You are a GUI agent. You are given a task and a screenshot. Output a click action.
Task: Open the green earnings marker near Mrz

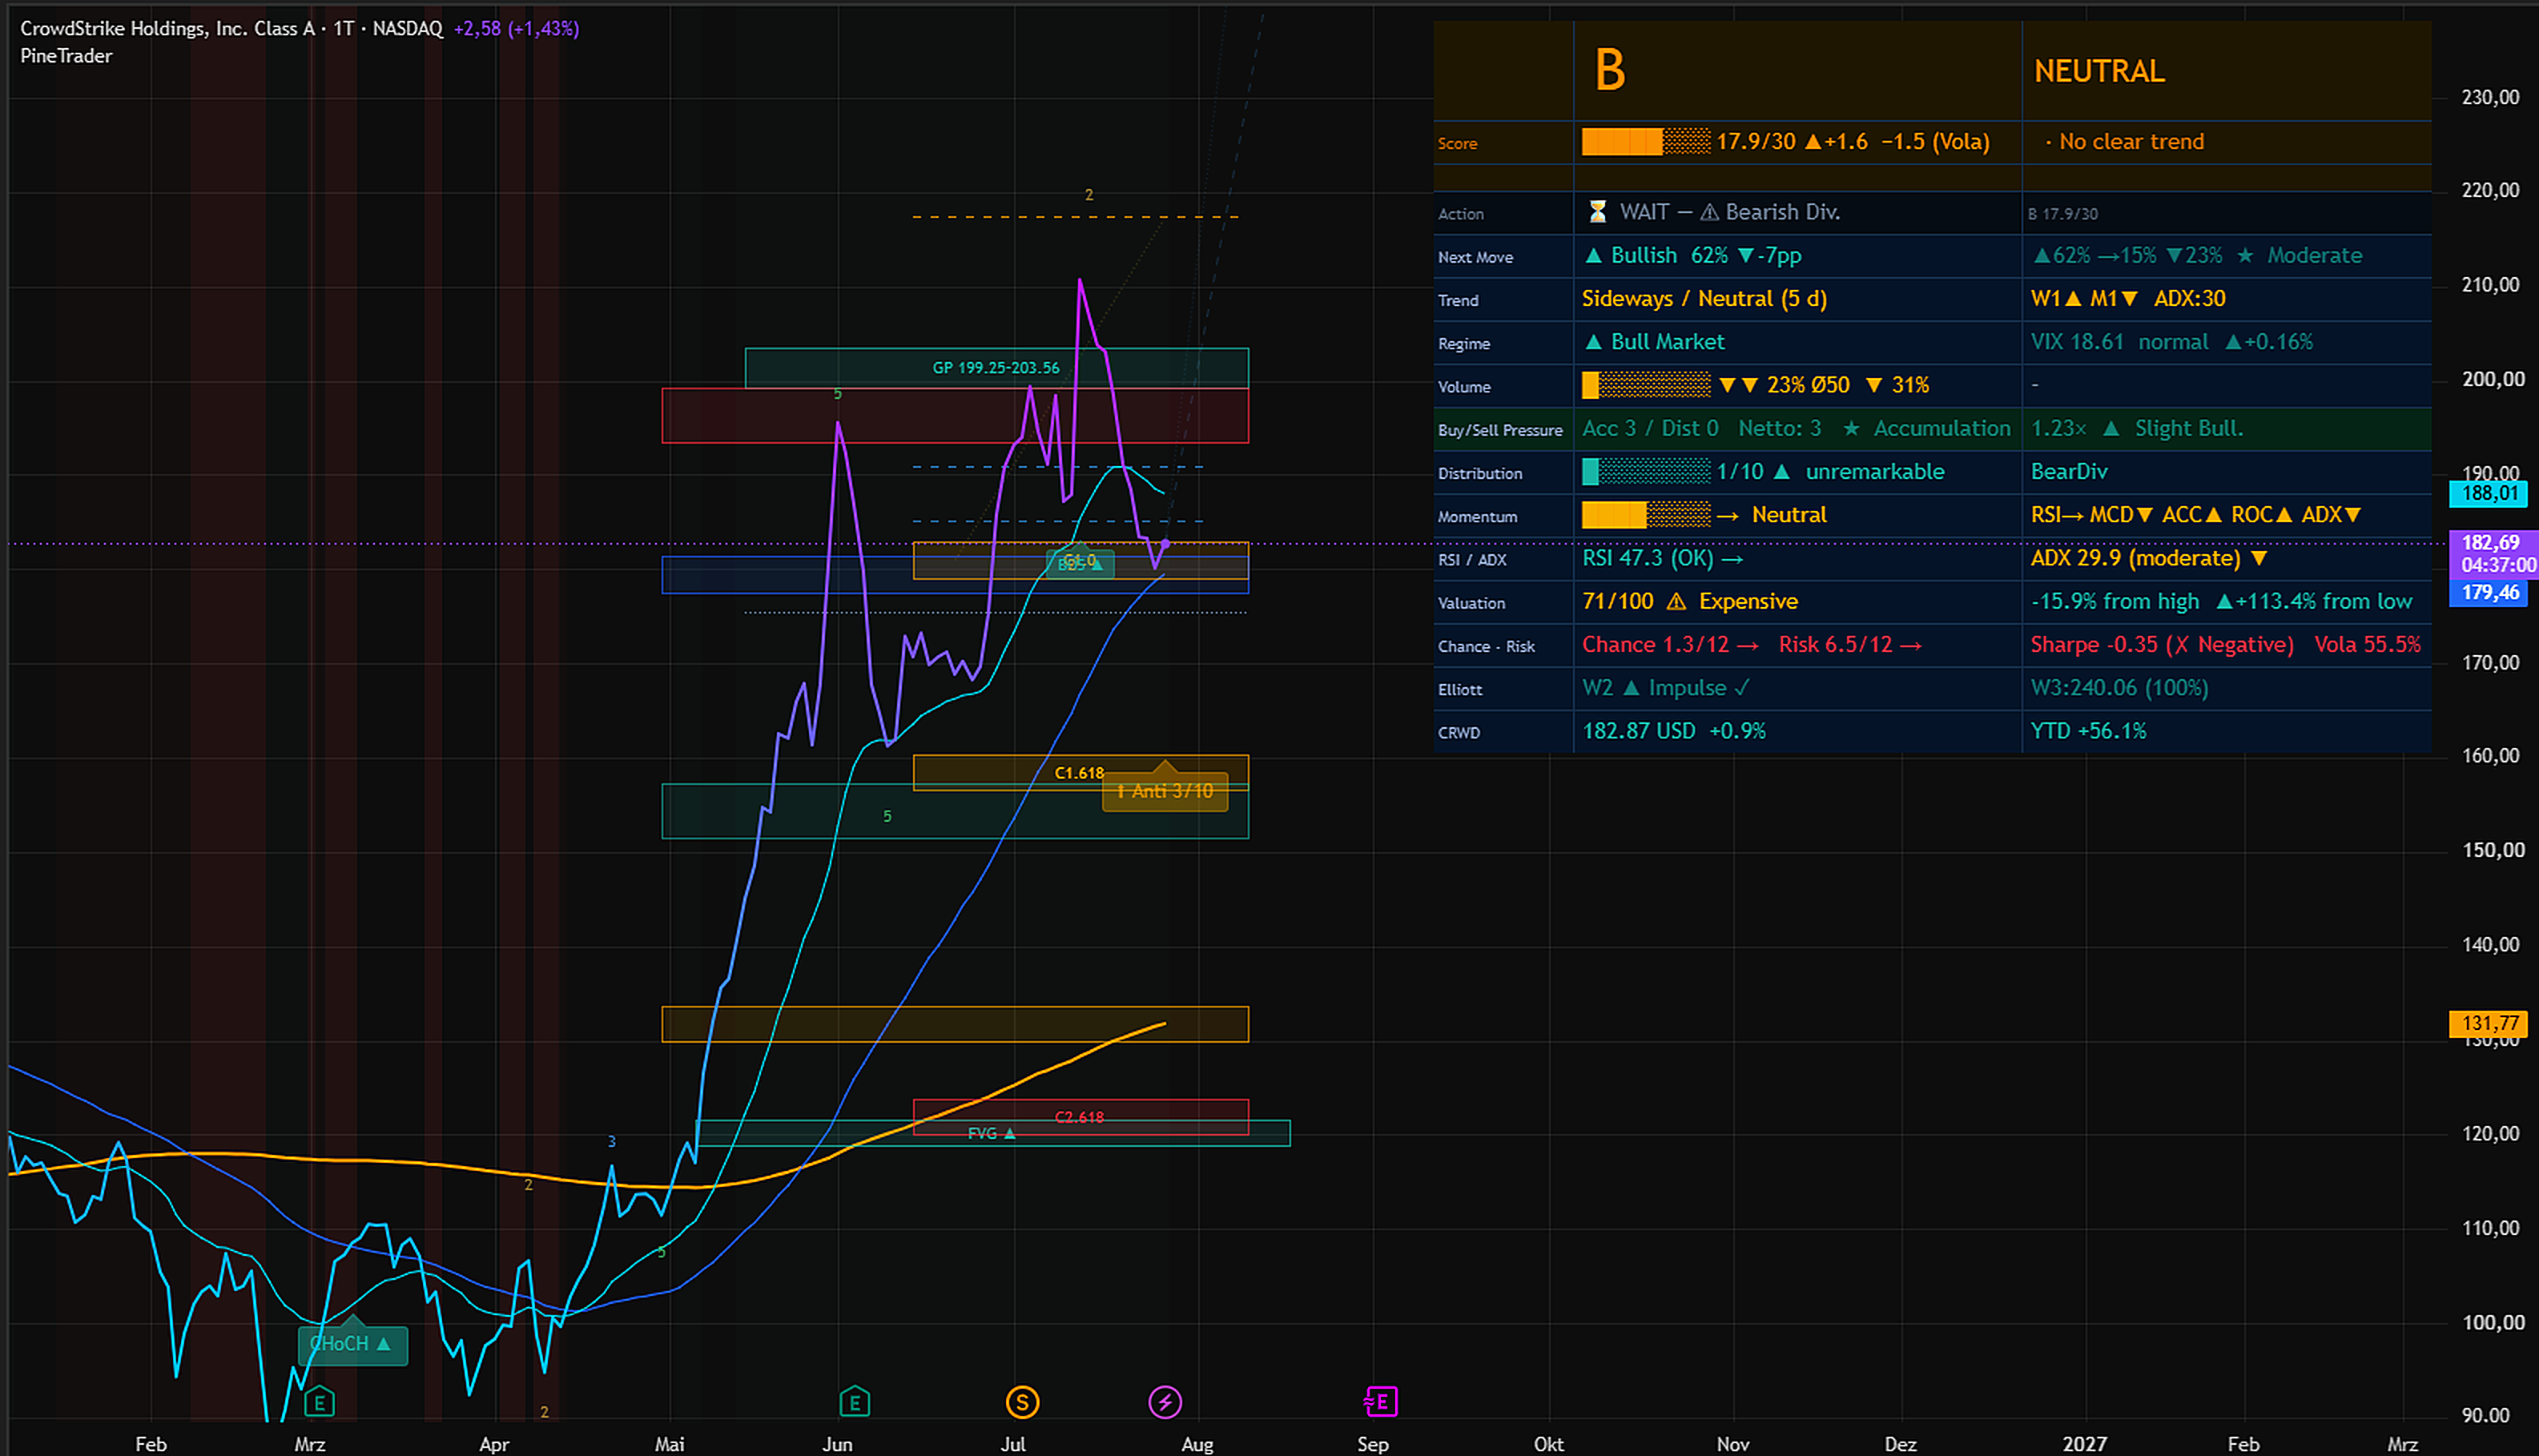319,1402
